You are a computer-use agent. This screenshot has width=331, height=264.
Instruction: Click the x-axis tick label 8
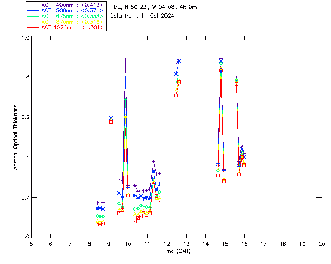(x=89, y=244)
